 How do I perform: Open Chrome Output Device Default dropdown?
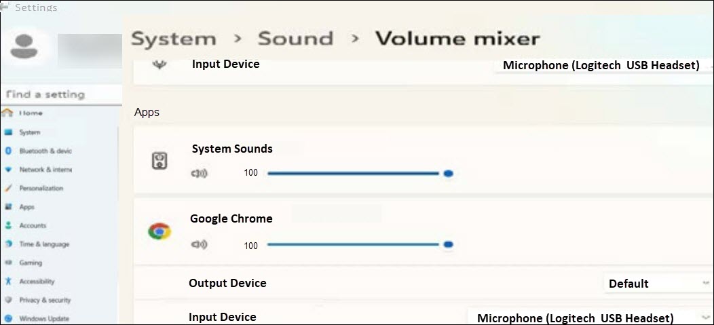click(x=656, y=284)
